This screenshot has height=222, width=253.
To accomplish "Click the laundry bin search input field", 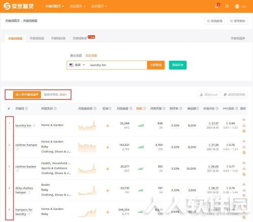I will (117, 65).
